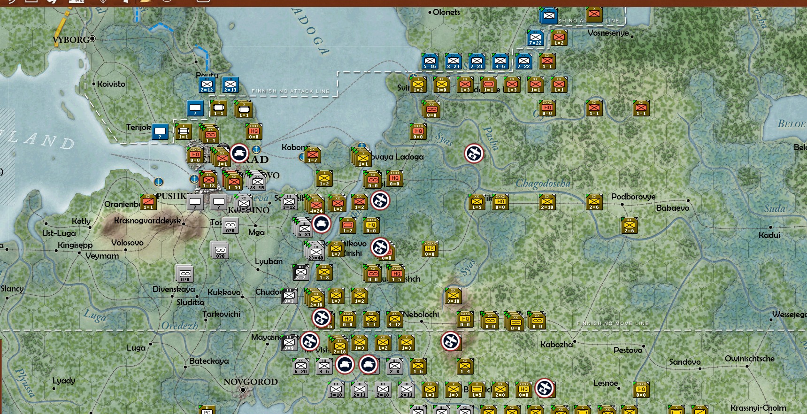Click the Soviet stack labeled 1=14
The height and width of the screenshot is (414, 807).
tap(234, 182)
